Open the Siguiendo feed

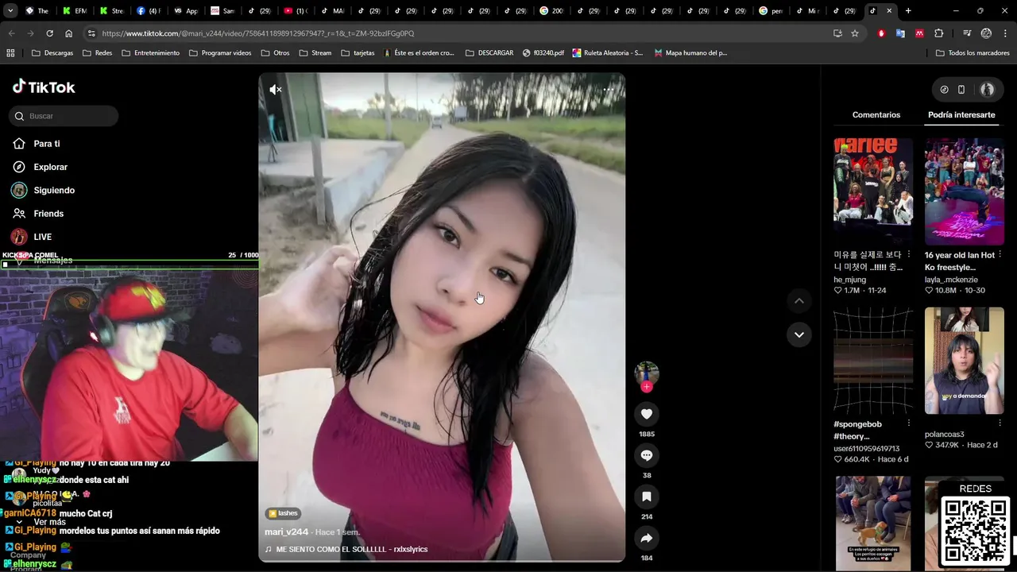coord(54,190)
